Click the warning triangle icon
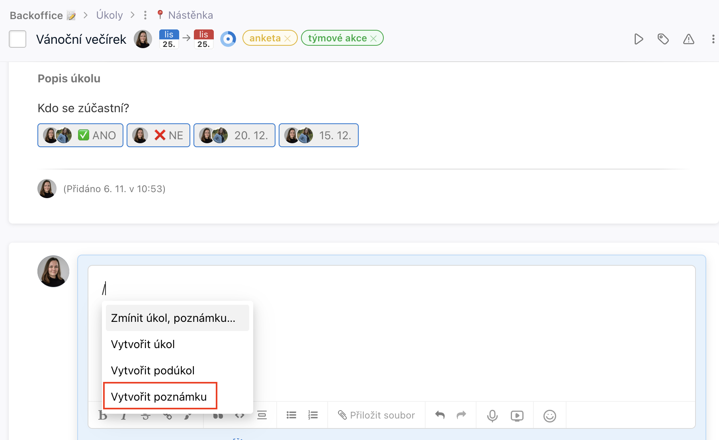The height and width of the screenshot is (440, 719). [x=689, y=39]
